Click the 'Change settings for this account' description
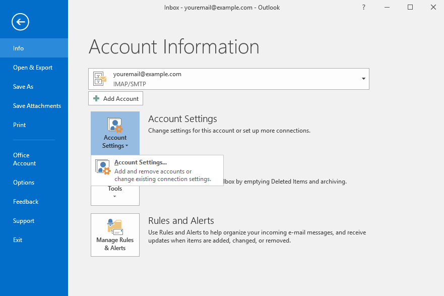The image size is (444, 296). pyautogui.click(x=229, y=131)
